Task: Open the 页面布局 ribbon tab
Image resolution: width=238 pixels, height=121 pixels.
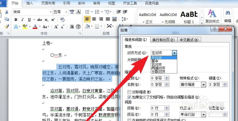Action: click(48, 3)
